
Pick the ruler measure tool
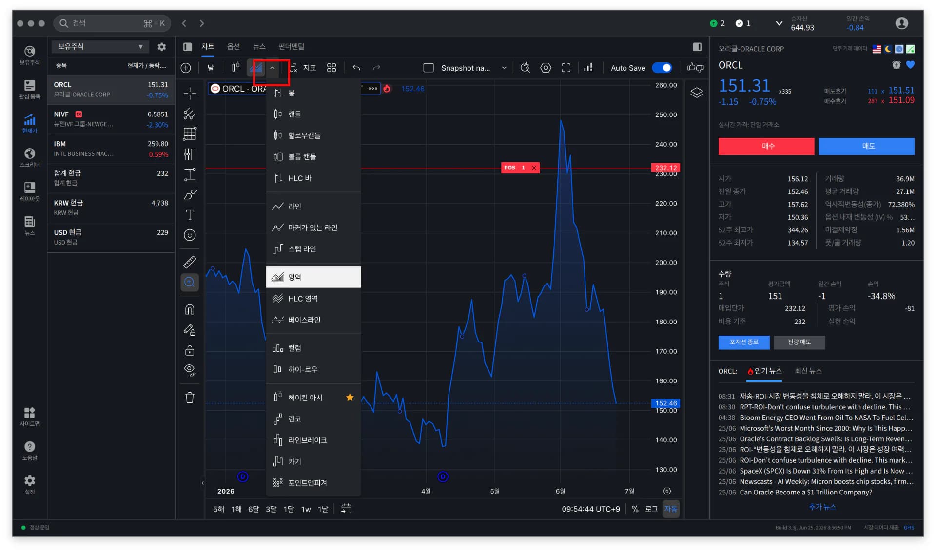(190, 262)
